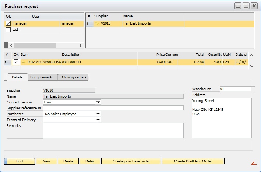Image resolution: width=261 pixels, height=172 pixels.
Task: Click the link arrow beside item 001234567890123456
Action: click(x=24, y=62)
